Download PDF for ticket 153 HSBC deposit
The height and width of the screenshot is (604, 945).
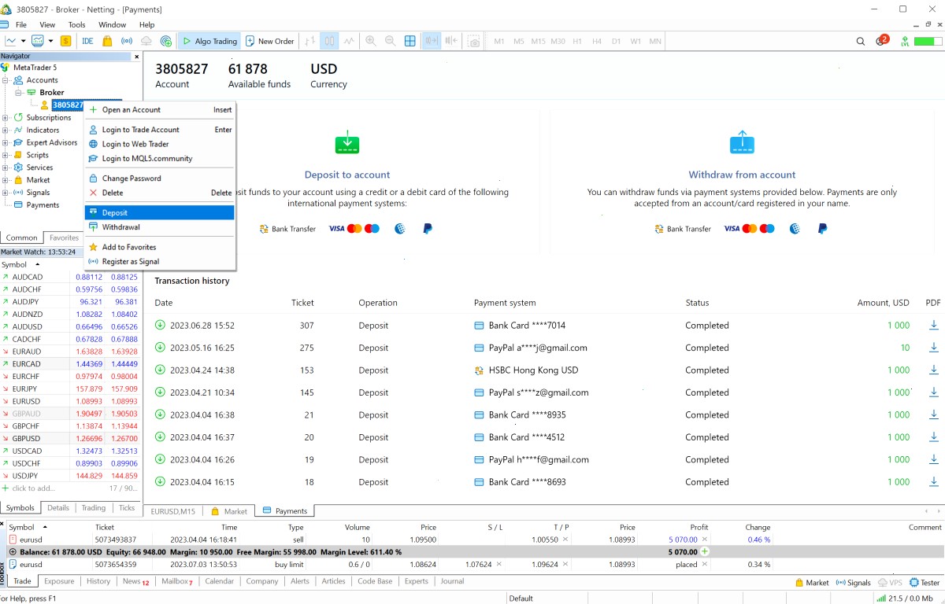tap(934, 370)
